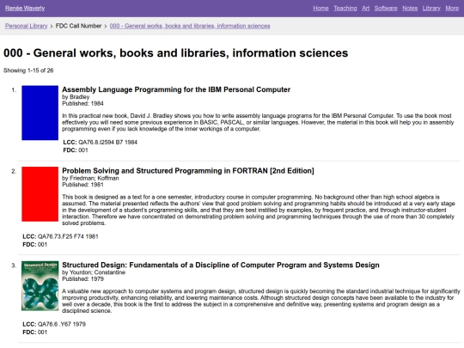The image size is (464, 348).
Task: Click 'Published: 1984' text
Action: 82,104
